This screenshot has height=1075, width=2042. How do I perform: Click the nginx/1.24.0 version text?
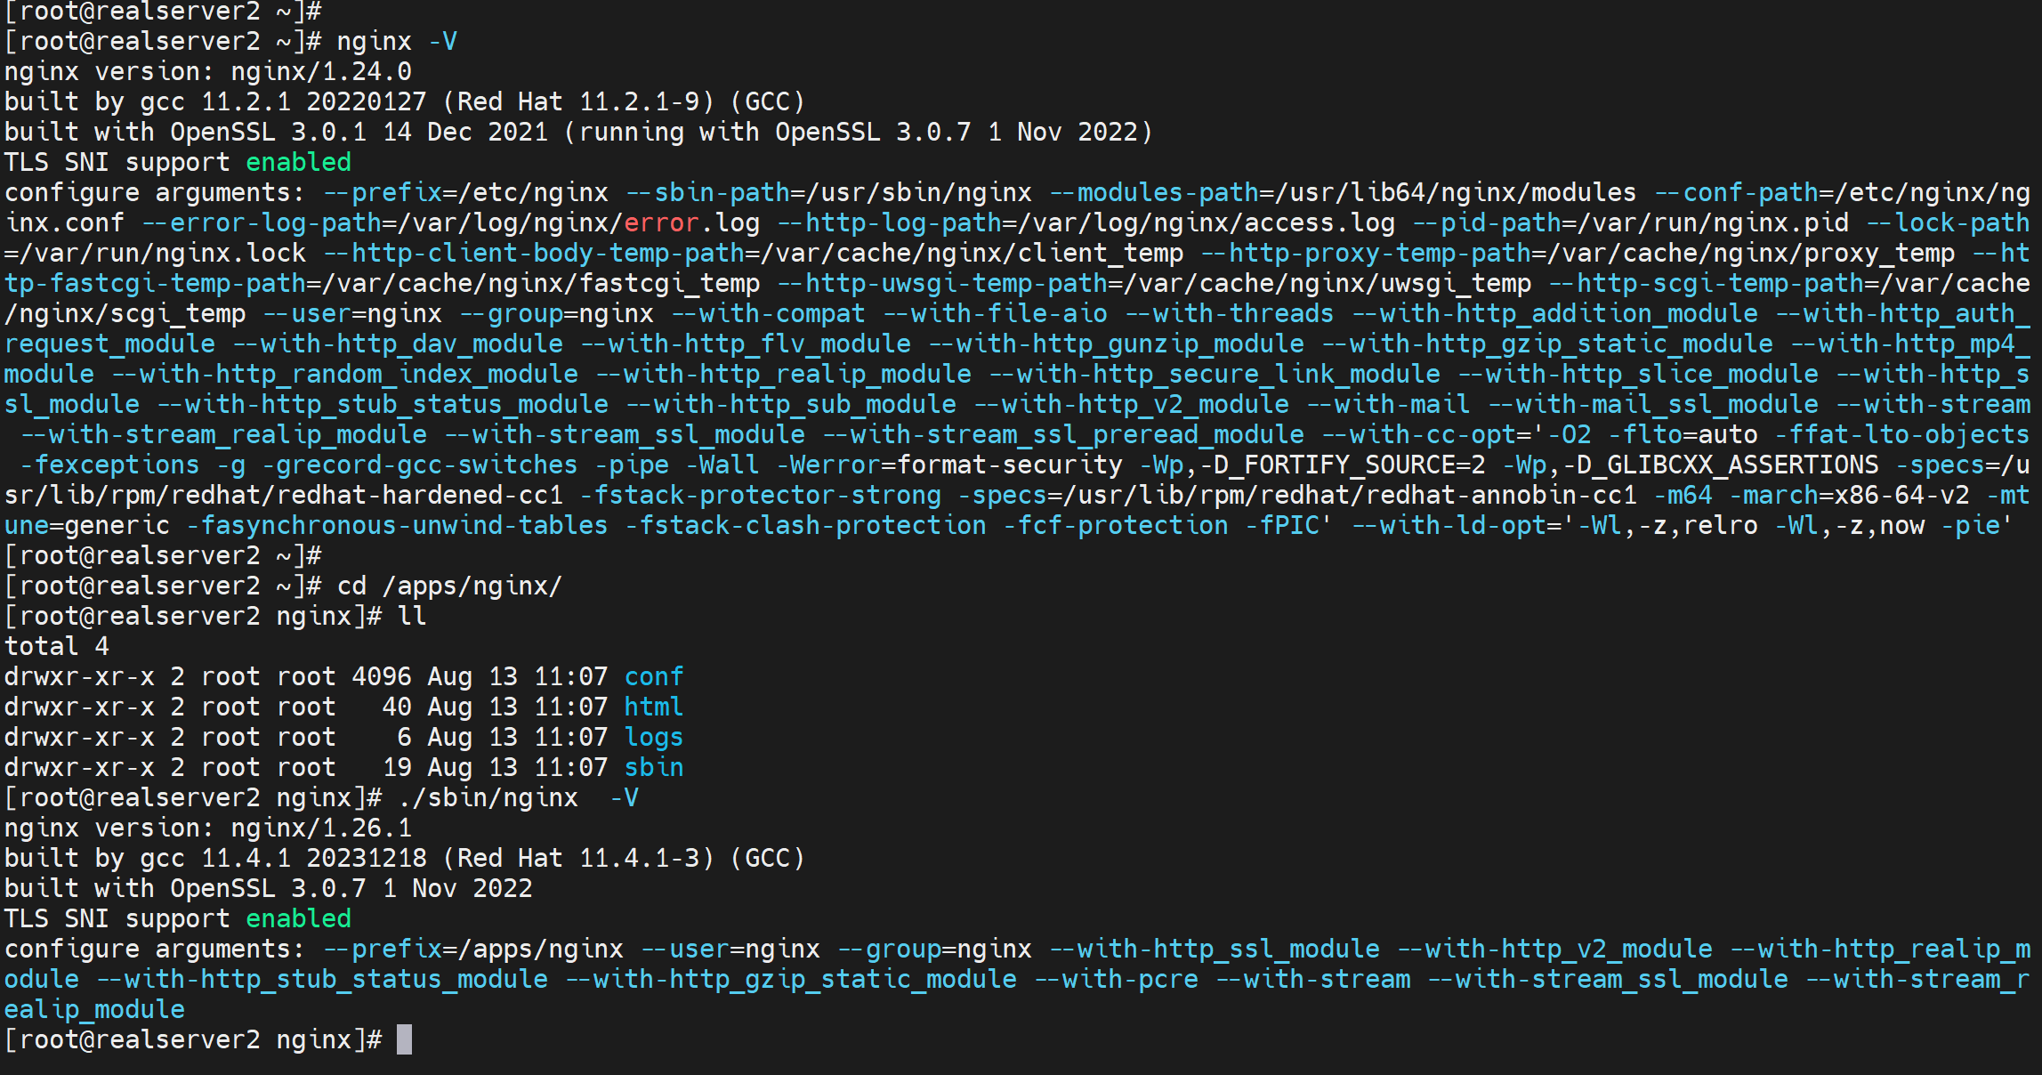tap(321, 71)
